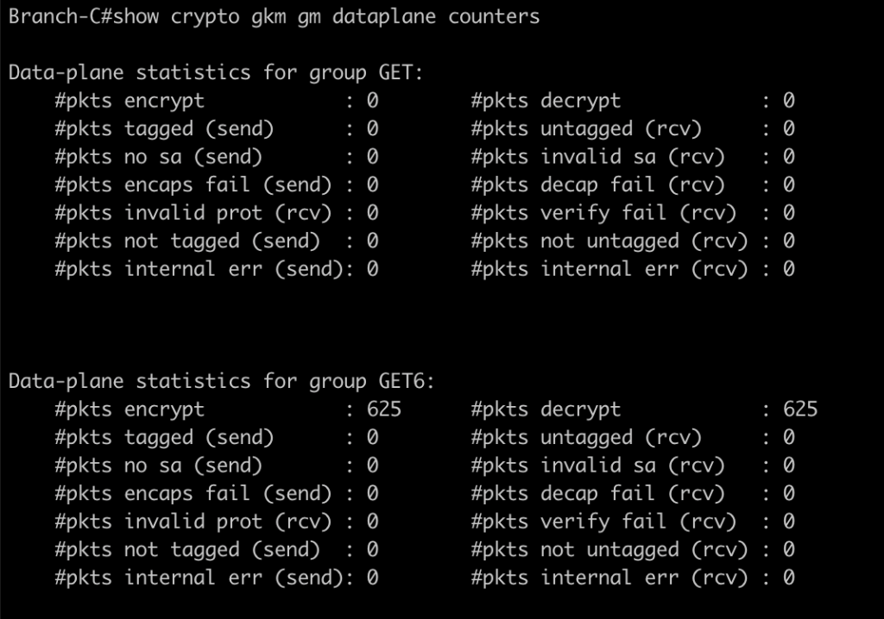Click "#pkts verify fail (rcv)" in group GET6
Image resolution: width=884 pixels, height=619 pixels.
(x=603, y=522)
